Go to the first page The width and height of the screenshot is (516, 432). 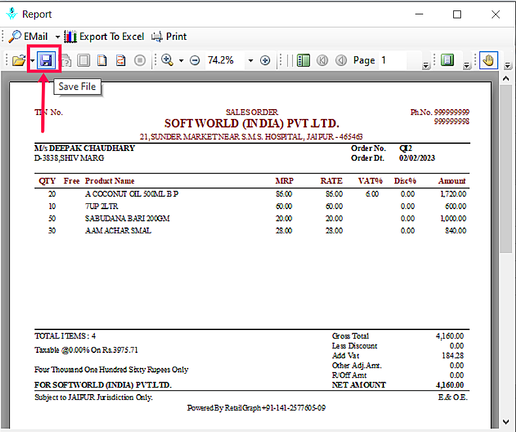pos(322,61)
